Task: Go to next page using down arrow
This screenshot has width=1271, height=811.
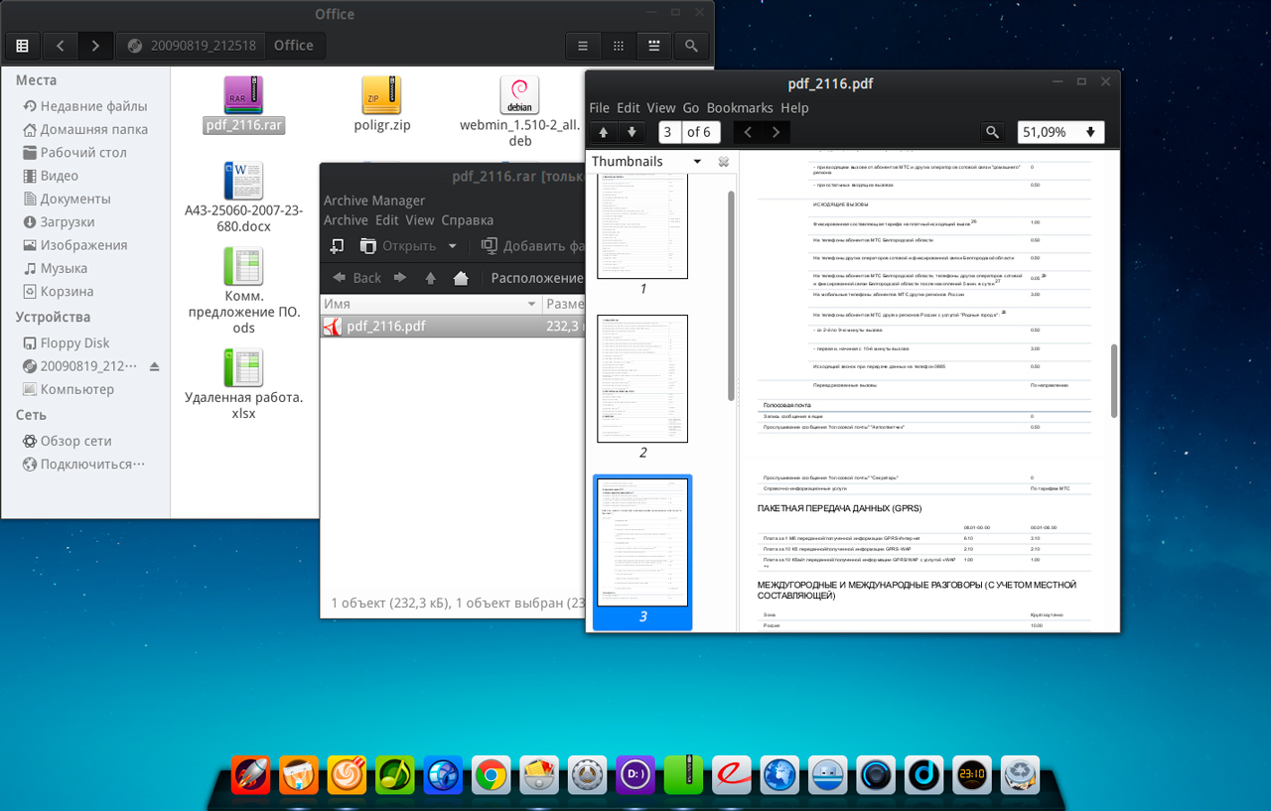Action: [x=631, y=132]
